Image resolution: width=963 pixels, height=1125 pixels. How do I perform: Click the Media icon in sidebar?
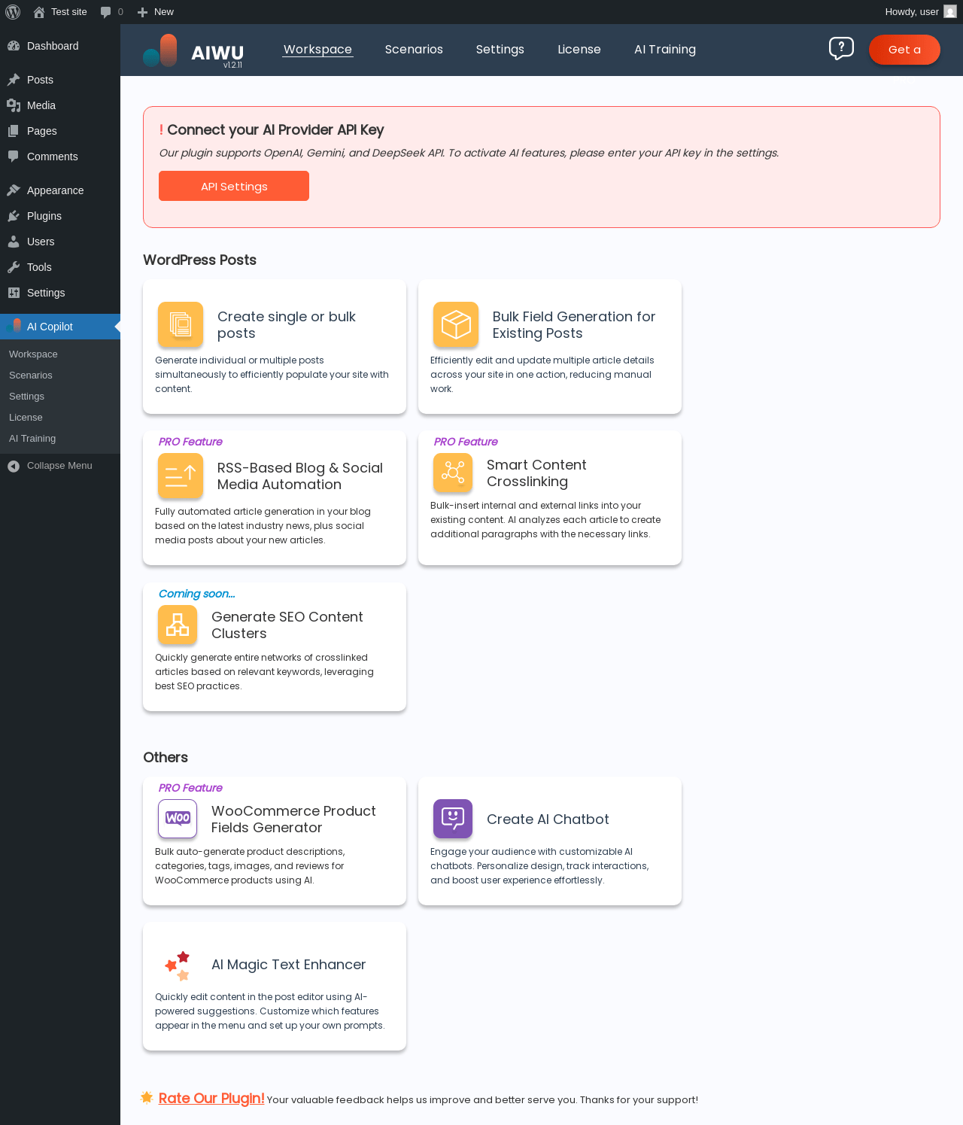14,105
